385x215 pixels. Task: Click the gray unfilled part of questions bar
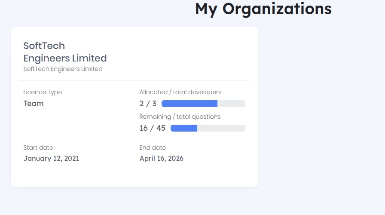pos(221,128)
